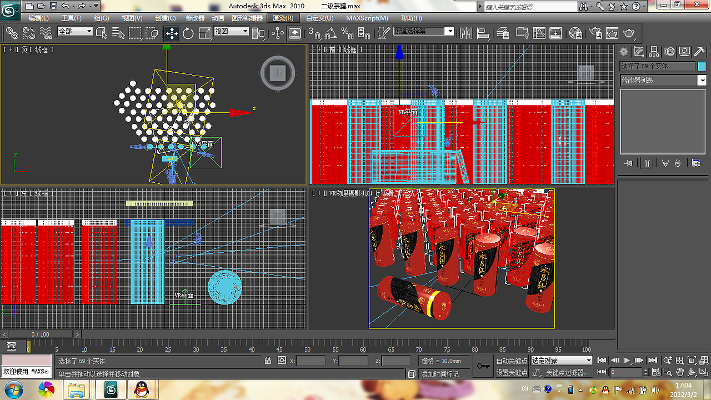This screenshot has height=400, width=711.
Task: Toggle the Percent Snap button
Action: click(x=347, y=33)
